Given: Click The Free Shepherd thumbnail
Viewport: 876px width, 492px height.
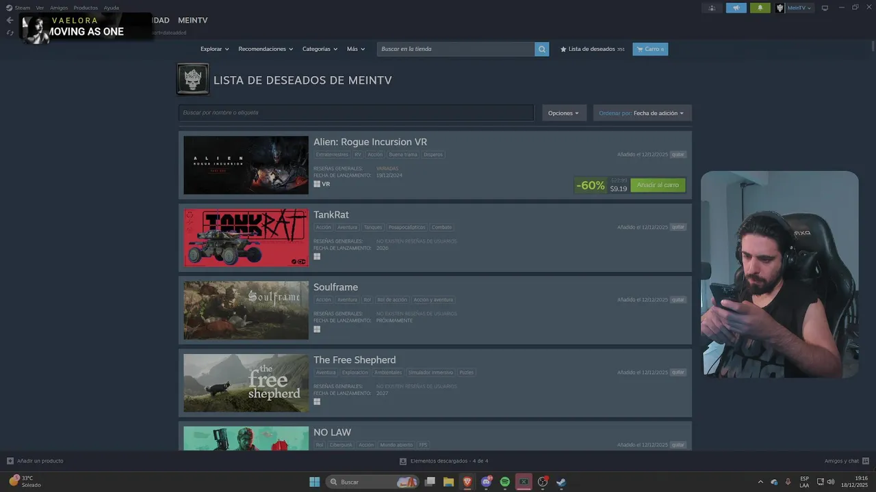Looking at the screenshot, I should point(246,383).
